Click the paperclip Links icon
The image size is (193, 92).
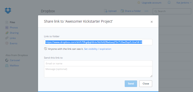tap(7, 38)
